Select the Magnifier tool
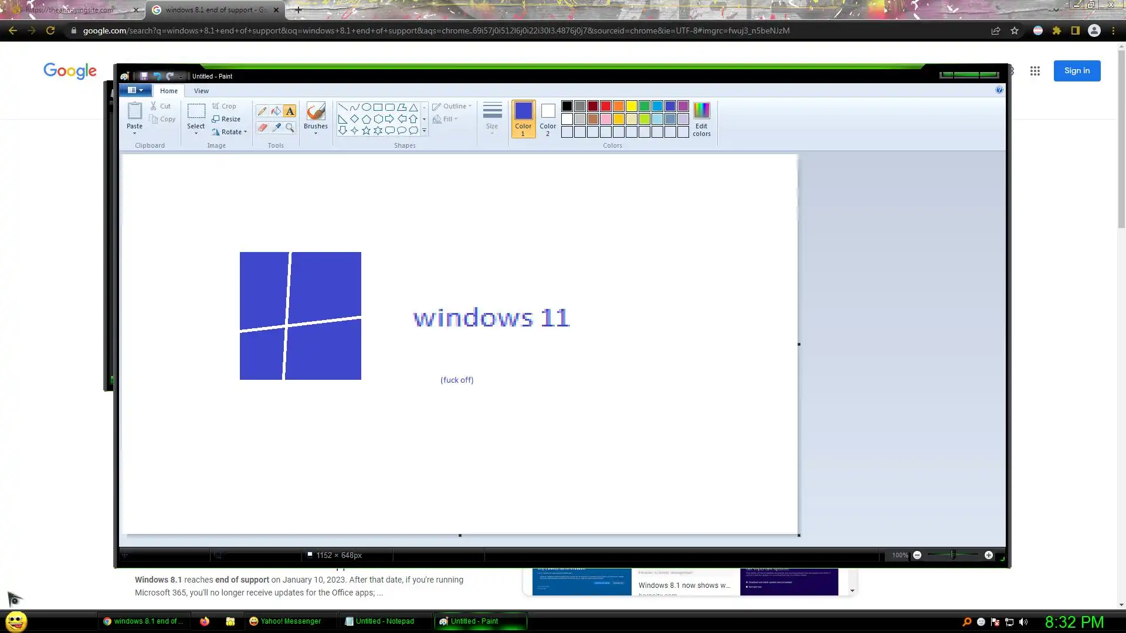1126x633 pixels. pyautogui.click(x=290, y=127)
